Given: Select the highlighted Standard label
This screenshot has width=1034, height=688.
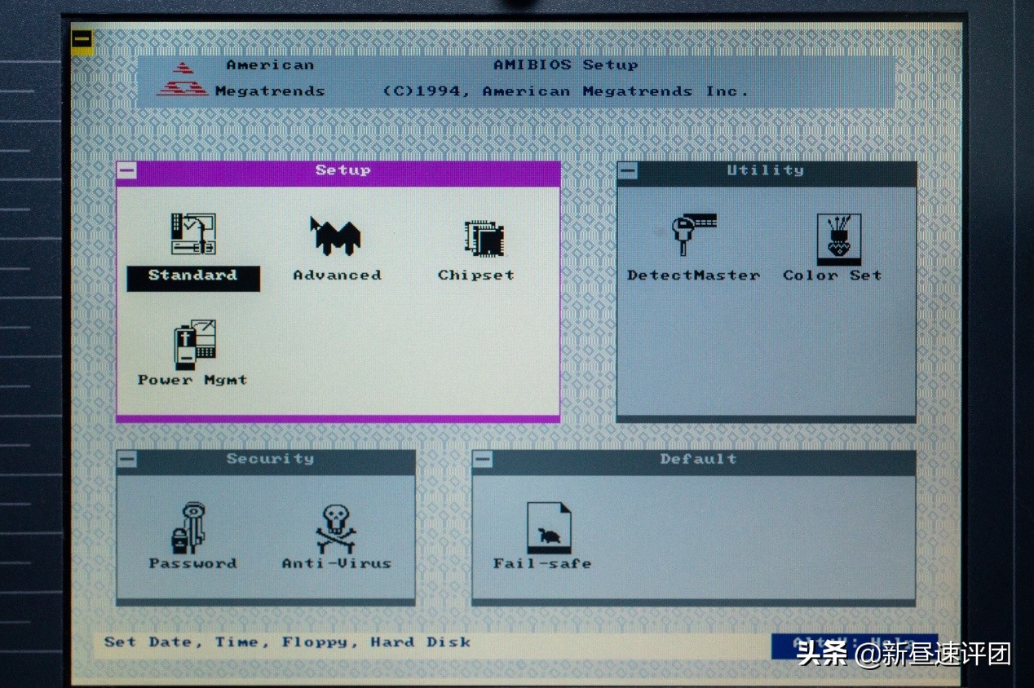Looking at the screenshot, I should [x=193, y=277].
